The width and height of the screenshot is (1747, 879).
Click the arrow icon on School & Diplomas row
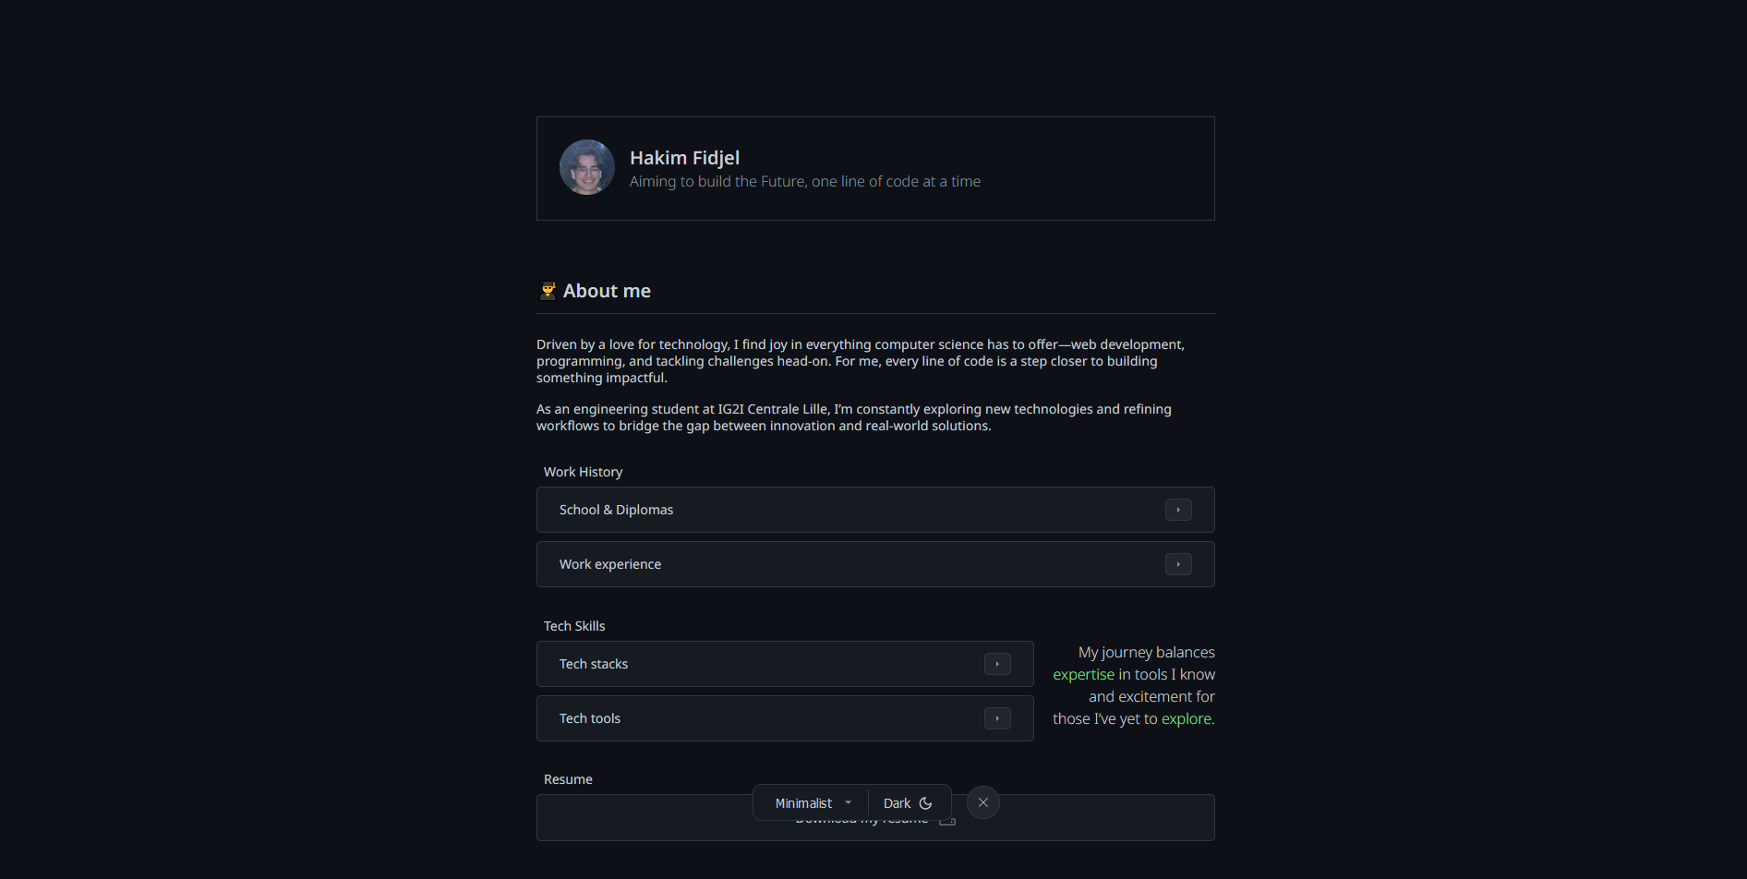1178,510
